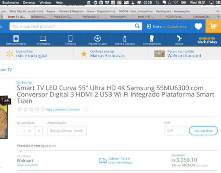The height and width of the screenshot is (173, 221).
Task: Decrease quantity with the minus button
Action: point(20,131)
